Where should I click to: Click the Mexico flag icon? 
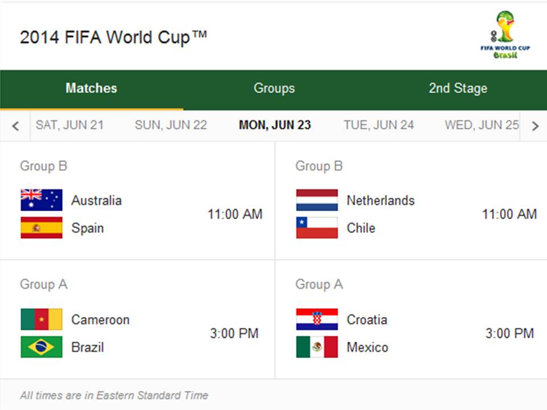click(317, 347)
